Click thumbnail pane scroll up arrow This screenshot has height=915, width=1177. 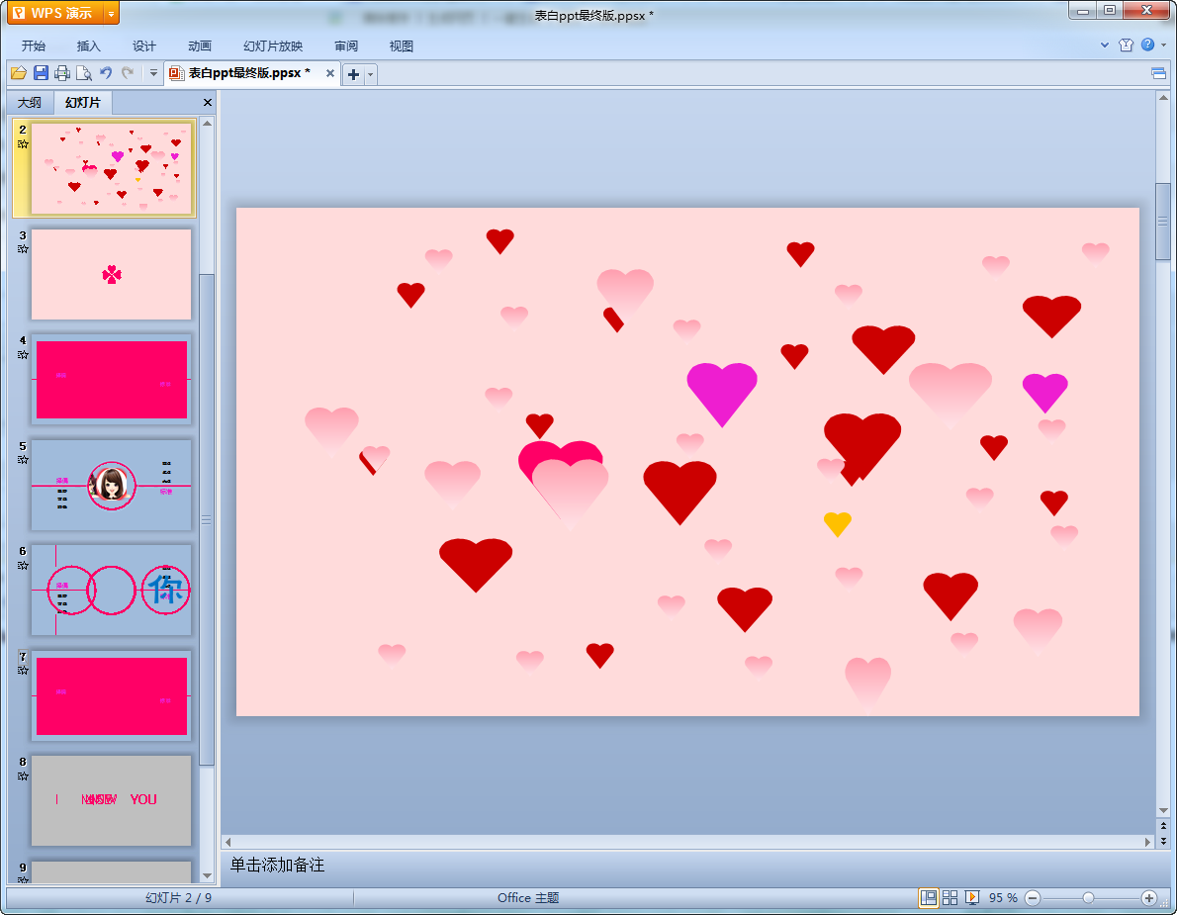point(207,123)
